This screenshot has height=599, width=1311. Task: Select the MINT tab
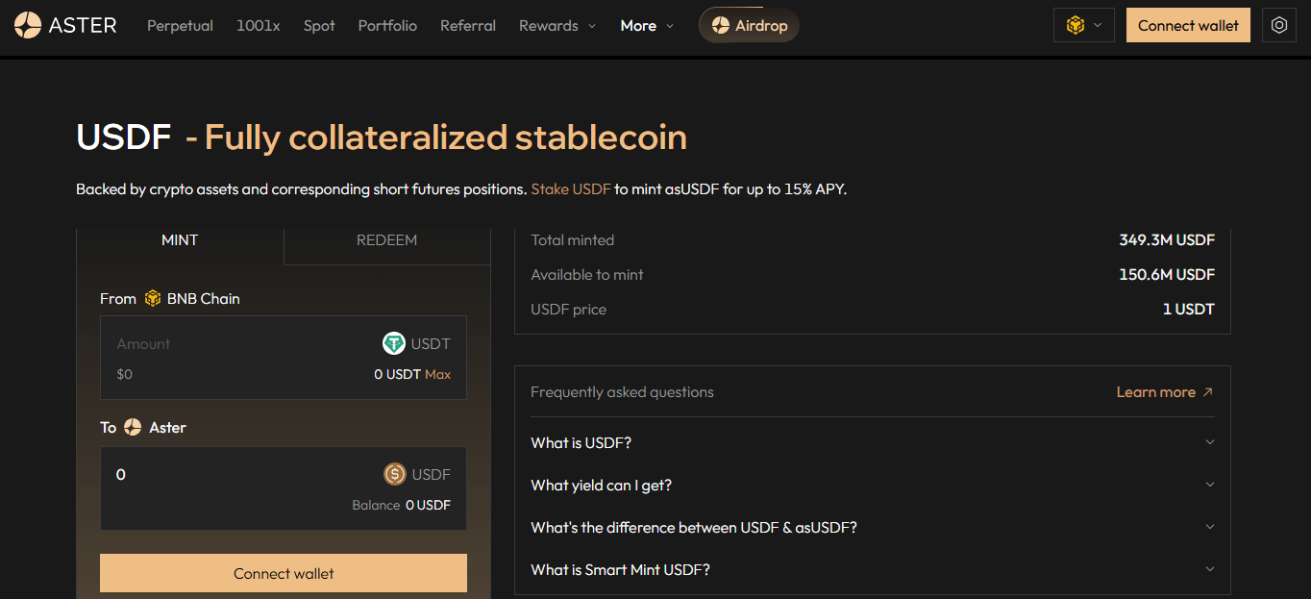click(180, 240)
